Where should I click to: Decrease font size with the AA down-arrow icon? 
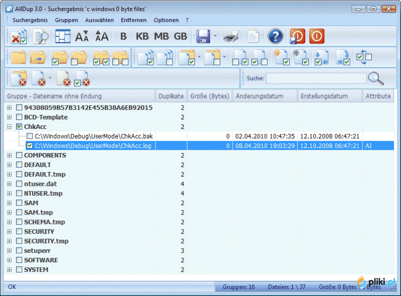82,36
